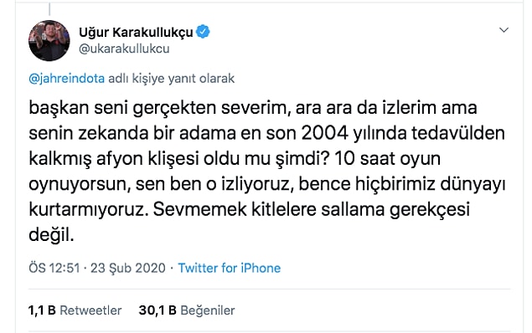
Task: Click the 'adlı kişiye yanıt olarak' reply label
Action: [172, 79]
